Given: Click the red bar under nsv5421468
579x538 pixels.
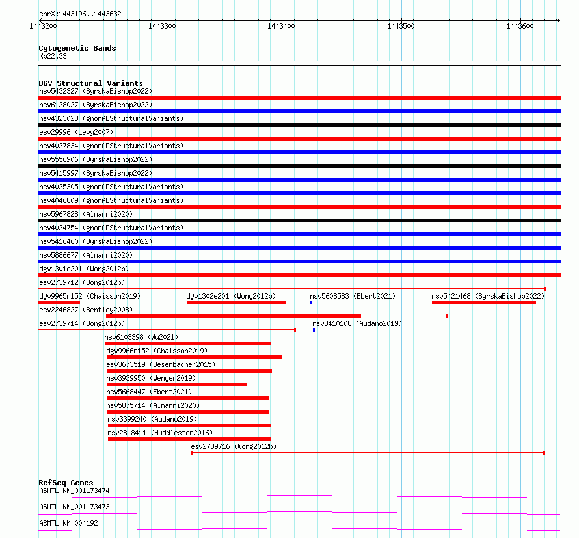Looking at the screenshot, I should (x=484, y=303).
